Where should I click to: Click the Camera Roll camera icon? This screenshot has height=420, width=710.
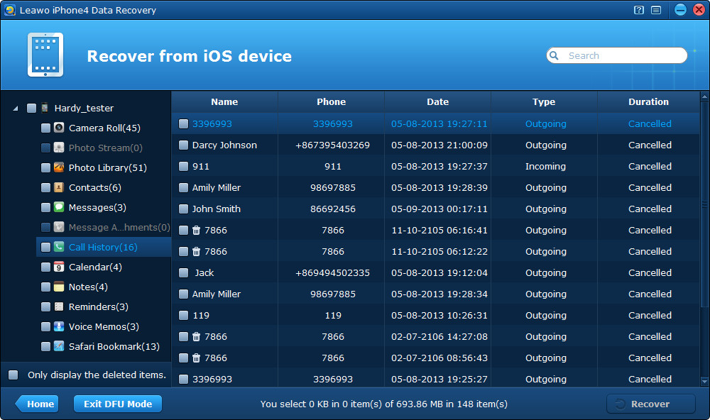(59, 128)
